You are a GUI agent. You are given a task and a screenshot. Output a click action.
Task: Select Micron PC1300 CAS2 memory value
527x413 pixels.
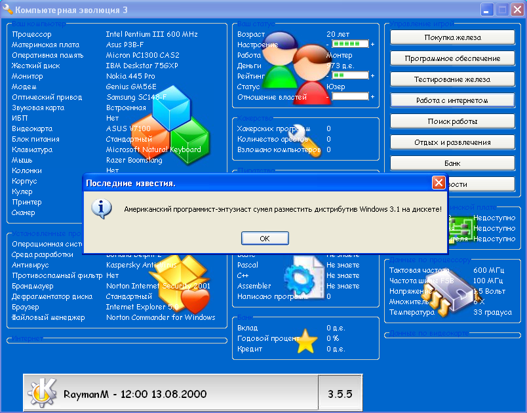142,55
